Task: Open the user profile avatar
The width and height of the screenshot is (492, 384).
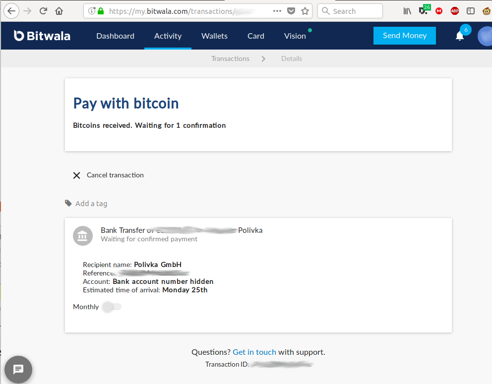Action: [x=485, y=36]
